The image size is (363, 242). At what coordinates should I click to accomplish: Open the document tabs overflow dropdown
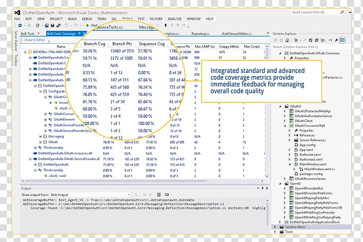[268, 33]
